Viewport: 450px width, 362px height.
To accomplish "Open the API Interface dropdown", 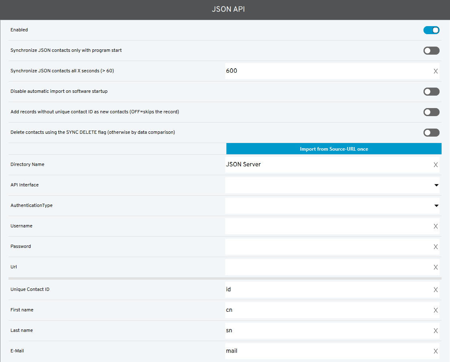I will pos(332,185).
